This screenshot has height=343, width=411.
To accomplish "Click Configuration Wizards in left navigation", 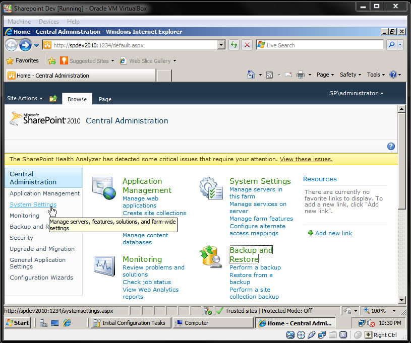I will pyautogui.click(x=41, y=278).
